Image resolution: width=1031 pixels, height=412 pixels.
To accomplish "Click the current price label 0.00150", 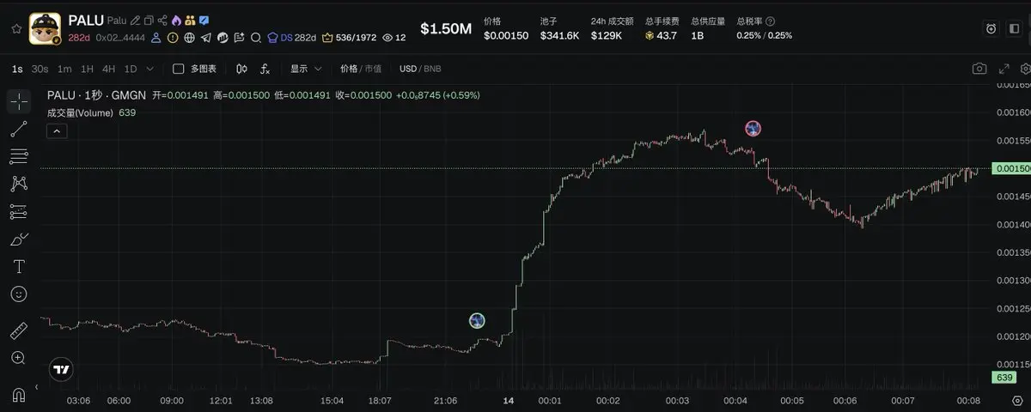I will coord(1010,169).
